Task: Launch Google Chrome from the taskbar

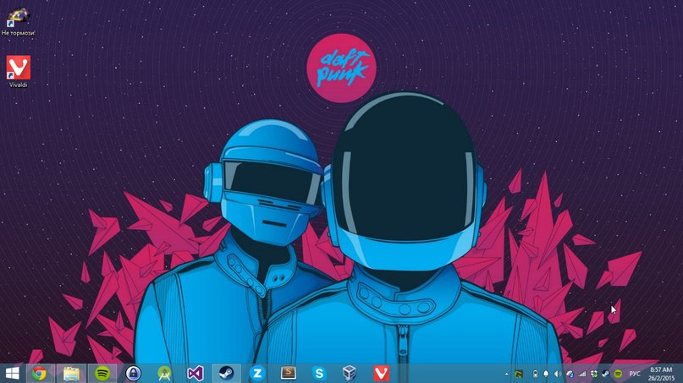Action: pos(39,374)
